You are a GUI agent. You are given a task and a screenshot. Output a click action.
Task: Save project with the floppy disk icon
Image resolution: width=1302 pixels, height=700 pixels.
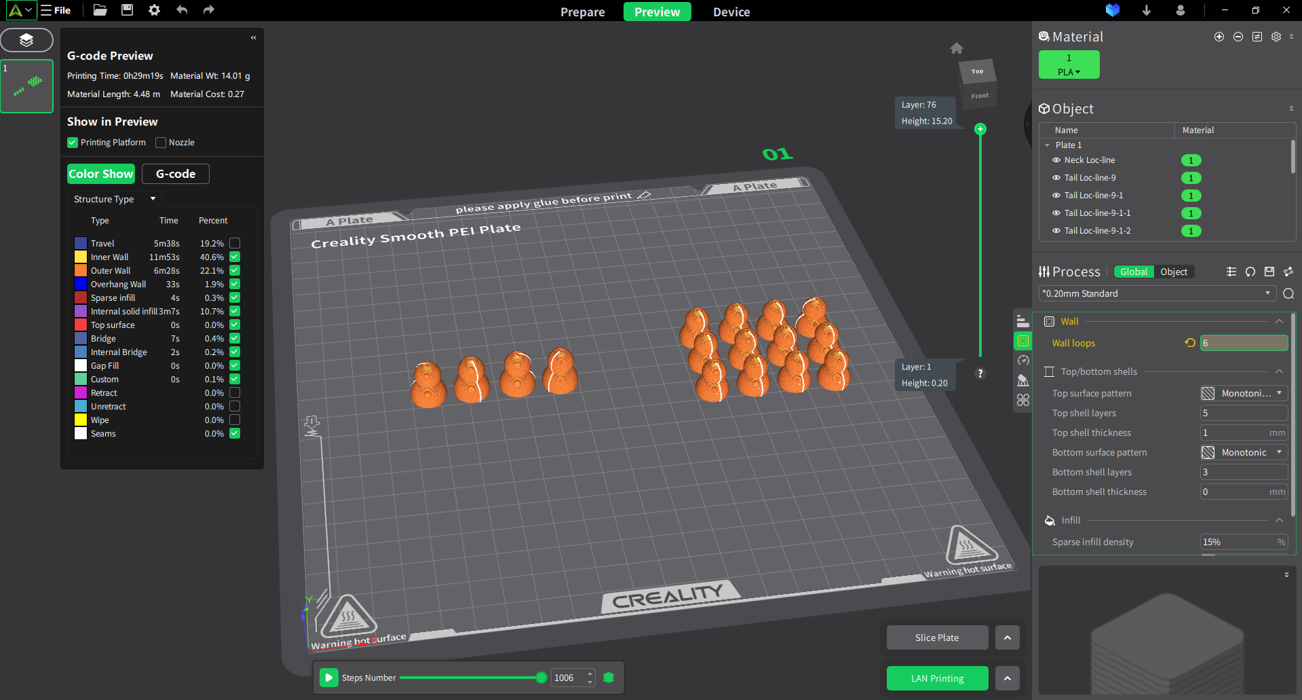[127, 10]
